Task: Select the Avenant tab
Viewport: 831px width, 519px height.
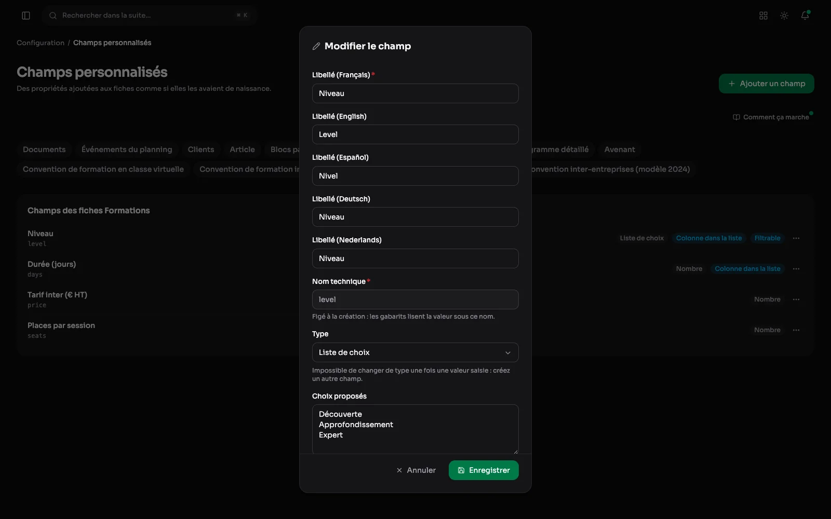Action: point(620,149)
